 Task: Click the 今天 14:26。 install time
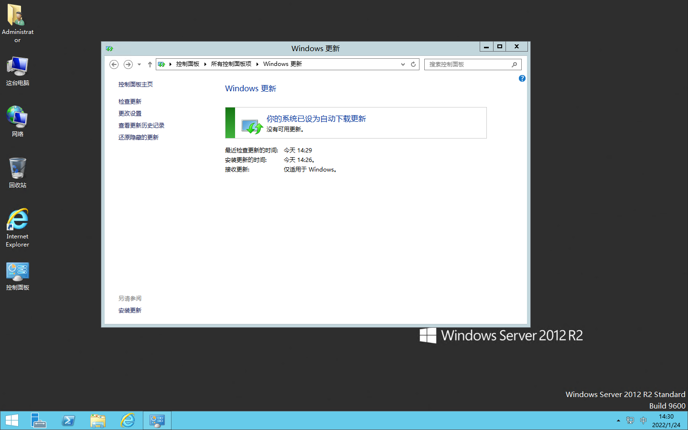point(300,160)
